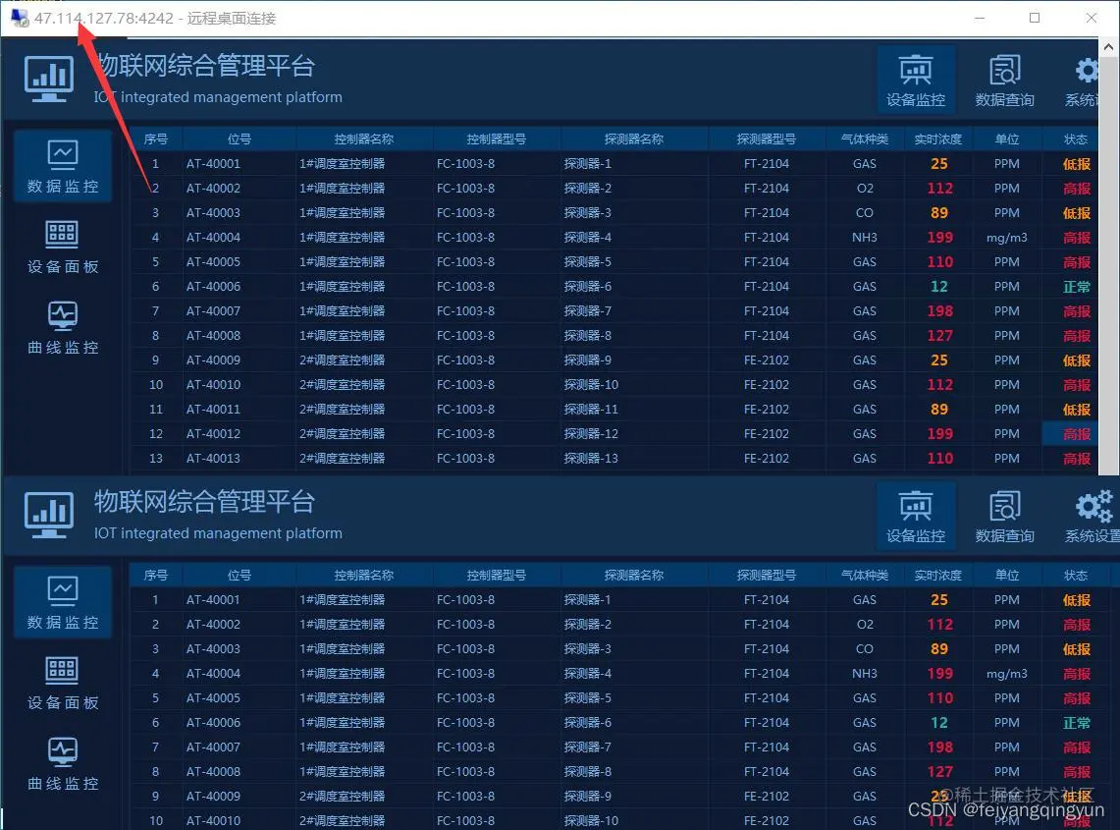Click the remote desktop icon in the title bar
Image resolution: width=1120 pixels, height=830 pixels.
point(18,17)
